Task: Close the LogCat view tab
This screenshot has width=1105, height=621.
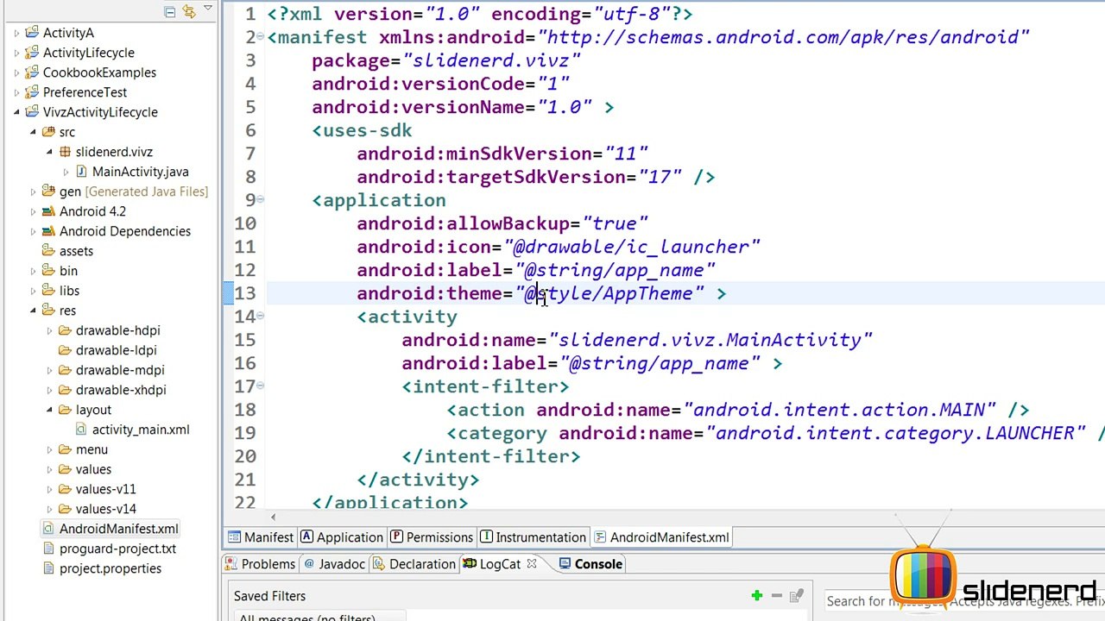Action: (532, 563)
